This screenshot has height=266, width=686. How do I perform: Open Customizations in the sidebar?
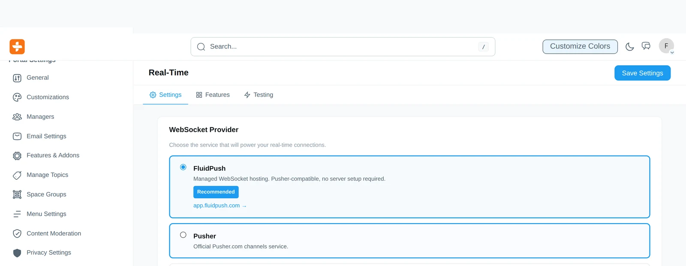point(48,97)
